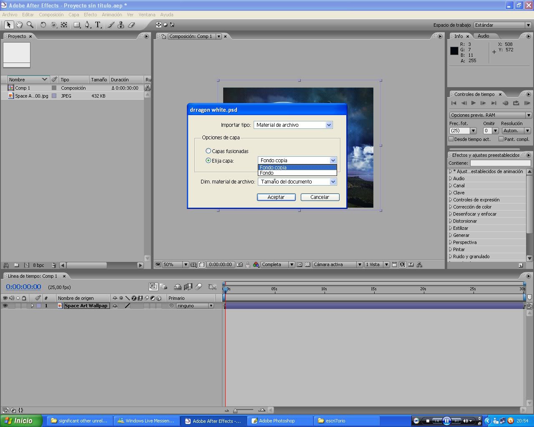Open Opciones previs. RAM dropdown

pos(490,115)
